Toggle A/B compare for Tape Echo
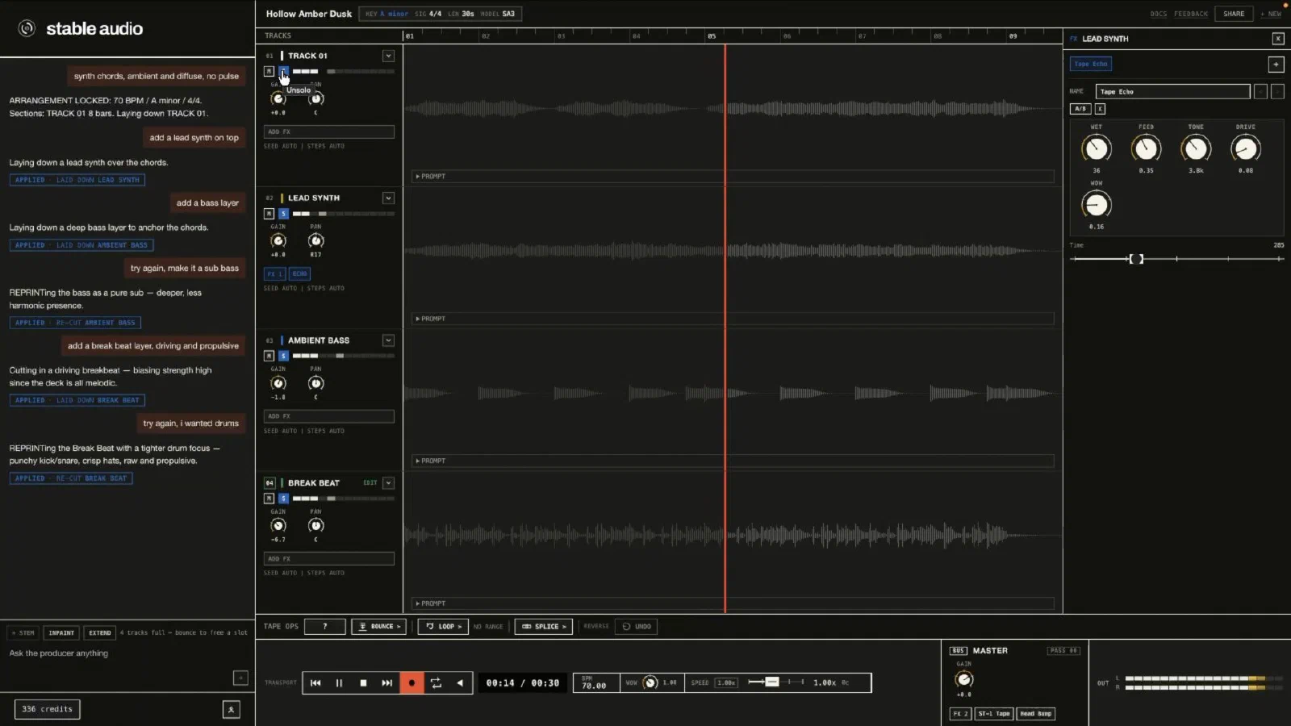The height and width of the screenshot is (726, 1291). (x=1080, y=108)
